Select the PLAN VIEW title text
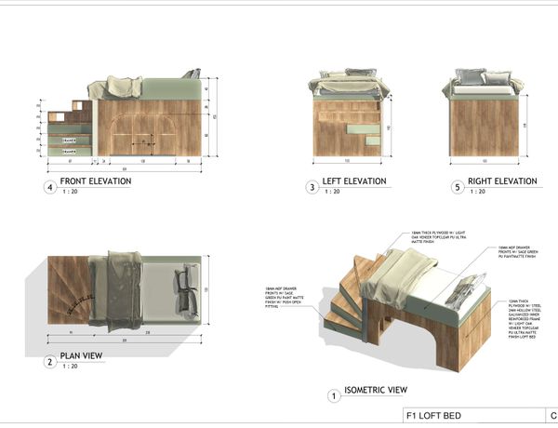This screenshot has height=428, width=558. [81, 355]
